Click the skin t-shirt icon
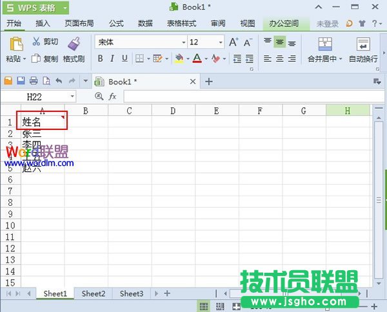387x312 pixels. click(362, 24)
